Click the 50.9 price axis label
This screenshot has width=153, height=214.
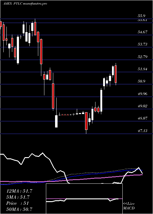(x=141, y=81)
